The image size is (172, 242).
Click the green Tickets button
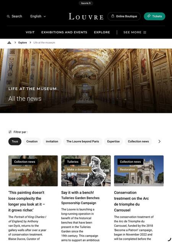coord(154,16)
